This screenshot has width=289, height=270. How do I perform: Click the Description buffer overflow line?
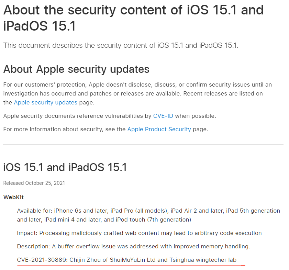coord(133,247)
